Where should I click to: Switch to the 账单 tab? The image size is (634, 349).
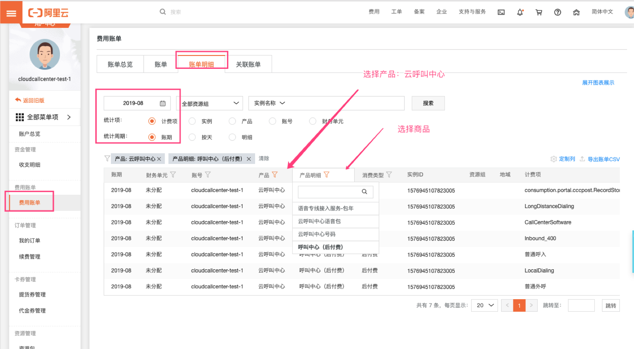pos(161,64)
